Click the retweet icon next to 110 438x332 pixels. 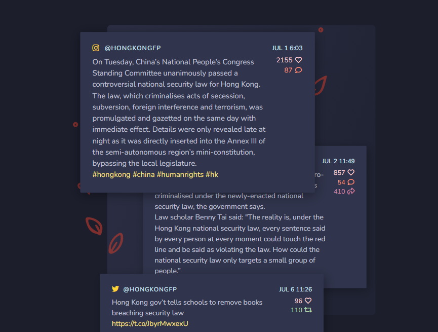point(308,310)
